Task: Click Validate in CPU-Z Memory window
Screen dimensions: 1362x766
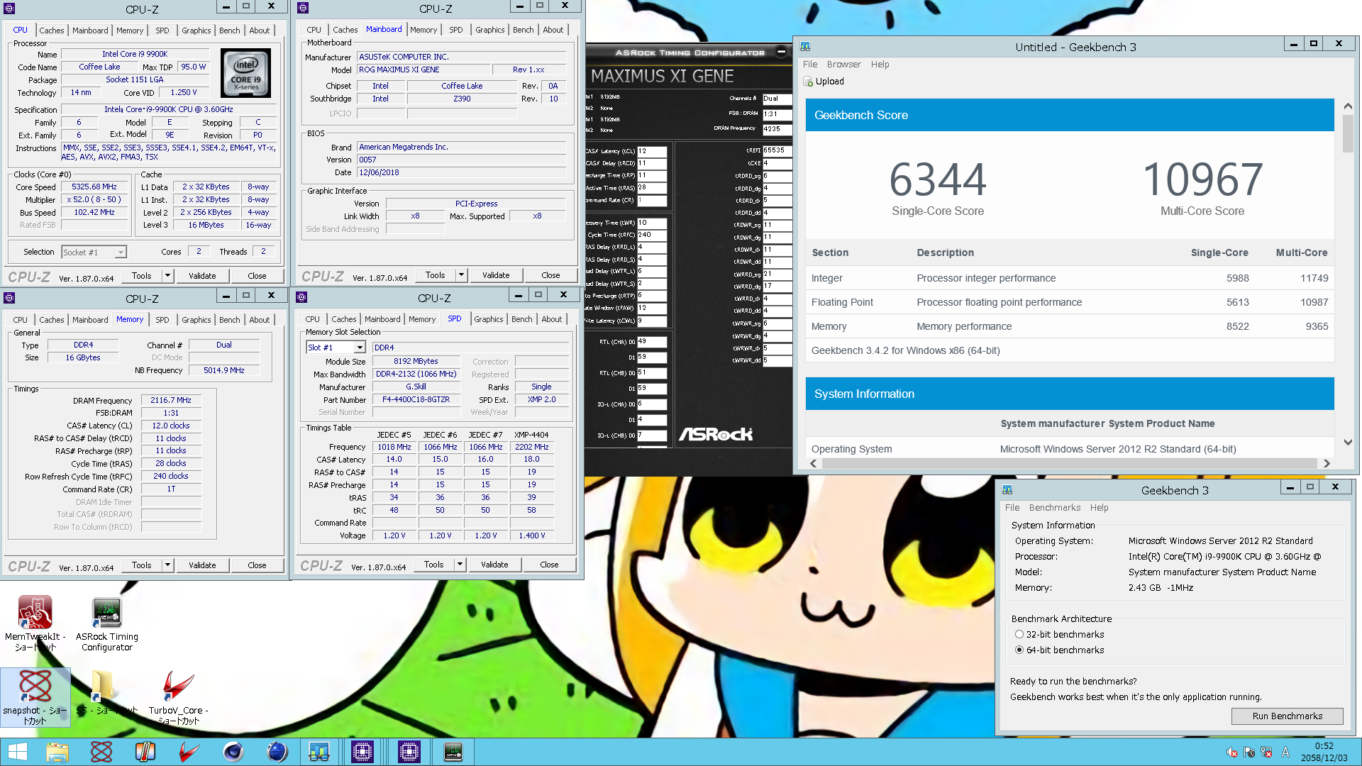Action: pos(202,565)
